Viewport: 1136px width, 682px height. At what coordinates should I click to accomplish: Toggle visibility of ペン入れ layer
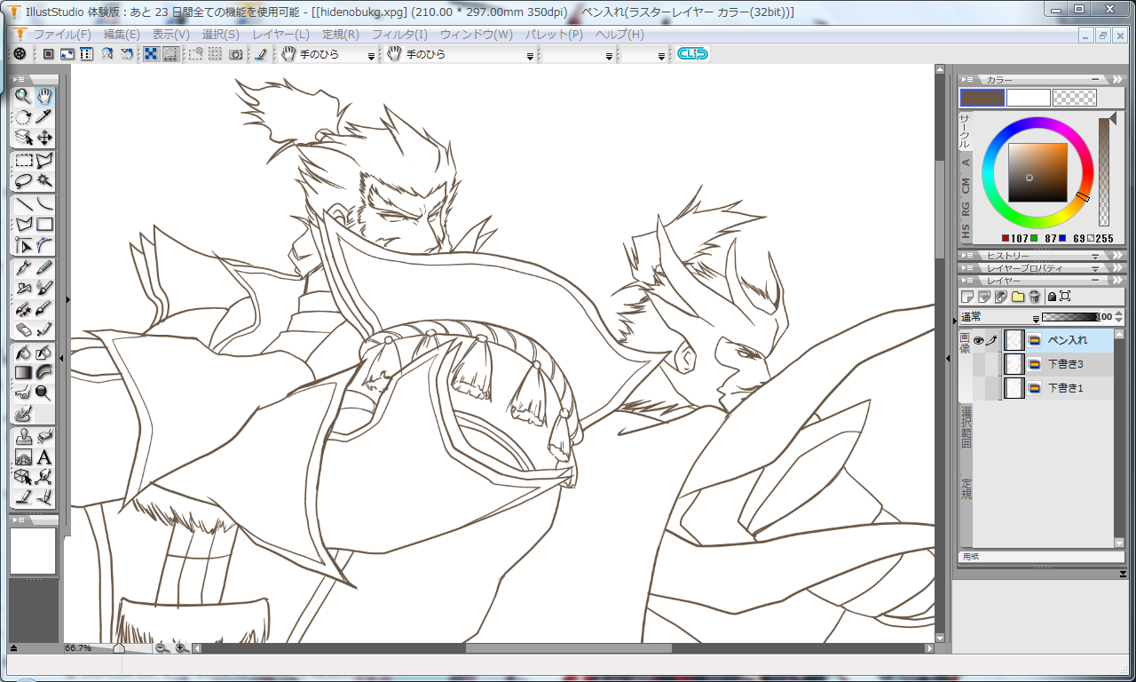tap(978, 340)
